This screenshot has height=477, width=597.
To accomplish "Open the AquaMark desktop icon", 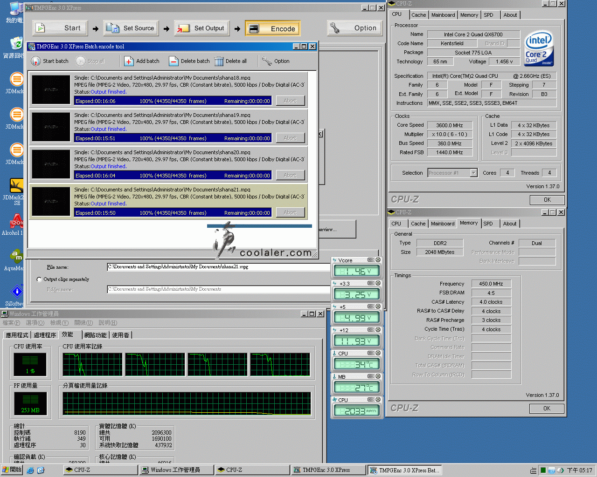I will (16, 260).
